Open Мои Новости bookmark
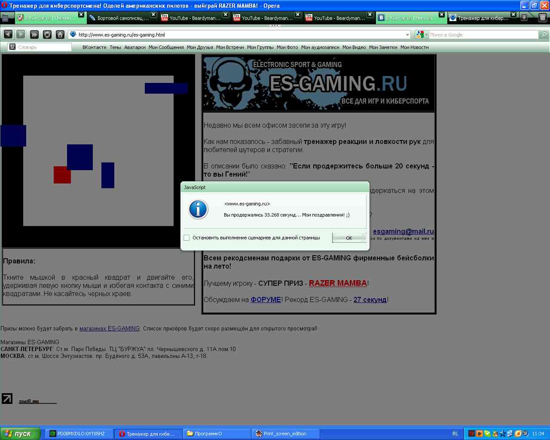The image size is (550, 440). 414,47
